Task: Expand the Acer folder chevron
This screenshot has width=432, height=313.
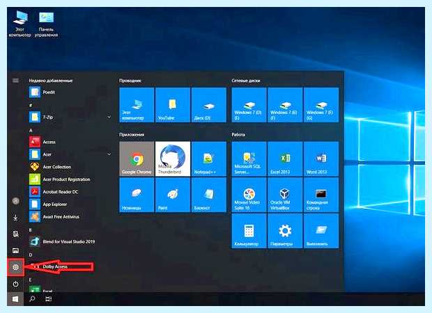Action: coord(109,154)
